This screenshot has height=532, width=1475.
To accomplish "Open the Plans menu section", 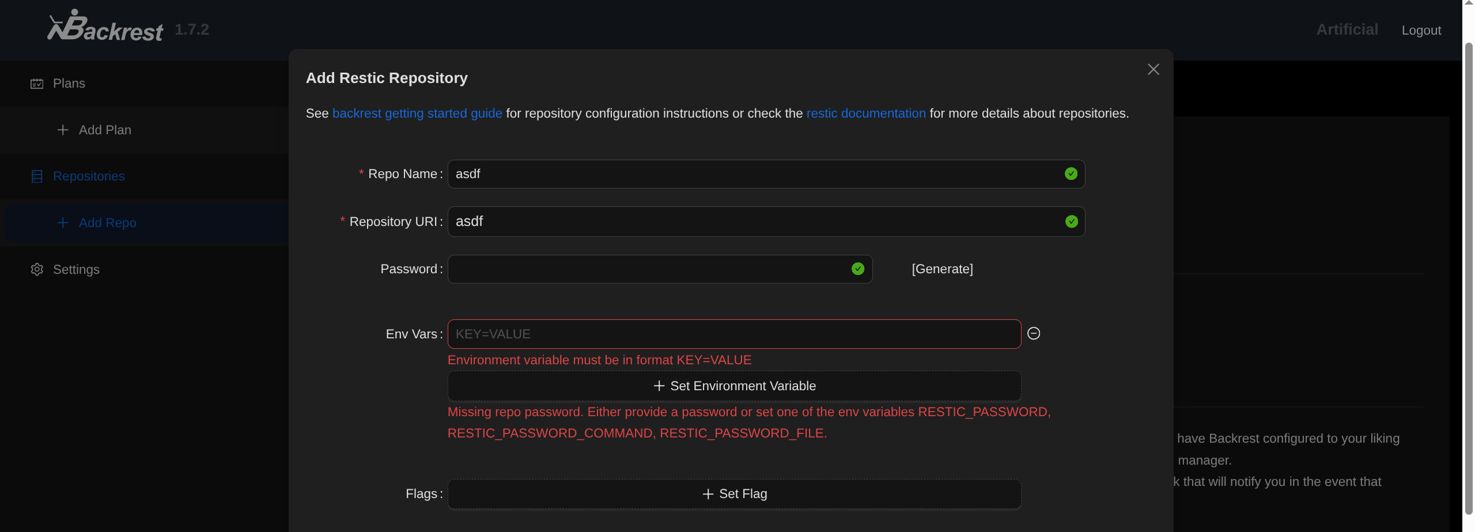I will pyautogui.click(x=69, y=84).
